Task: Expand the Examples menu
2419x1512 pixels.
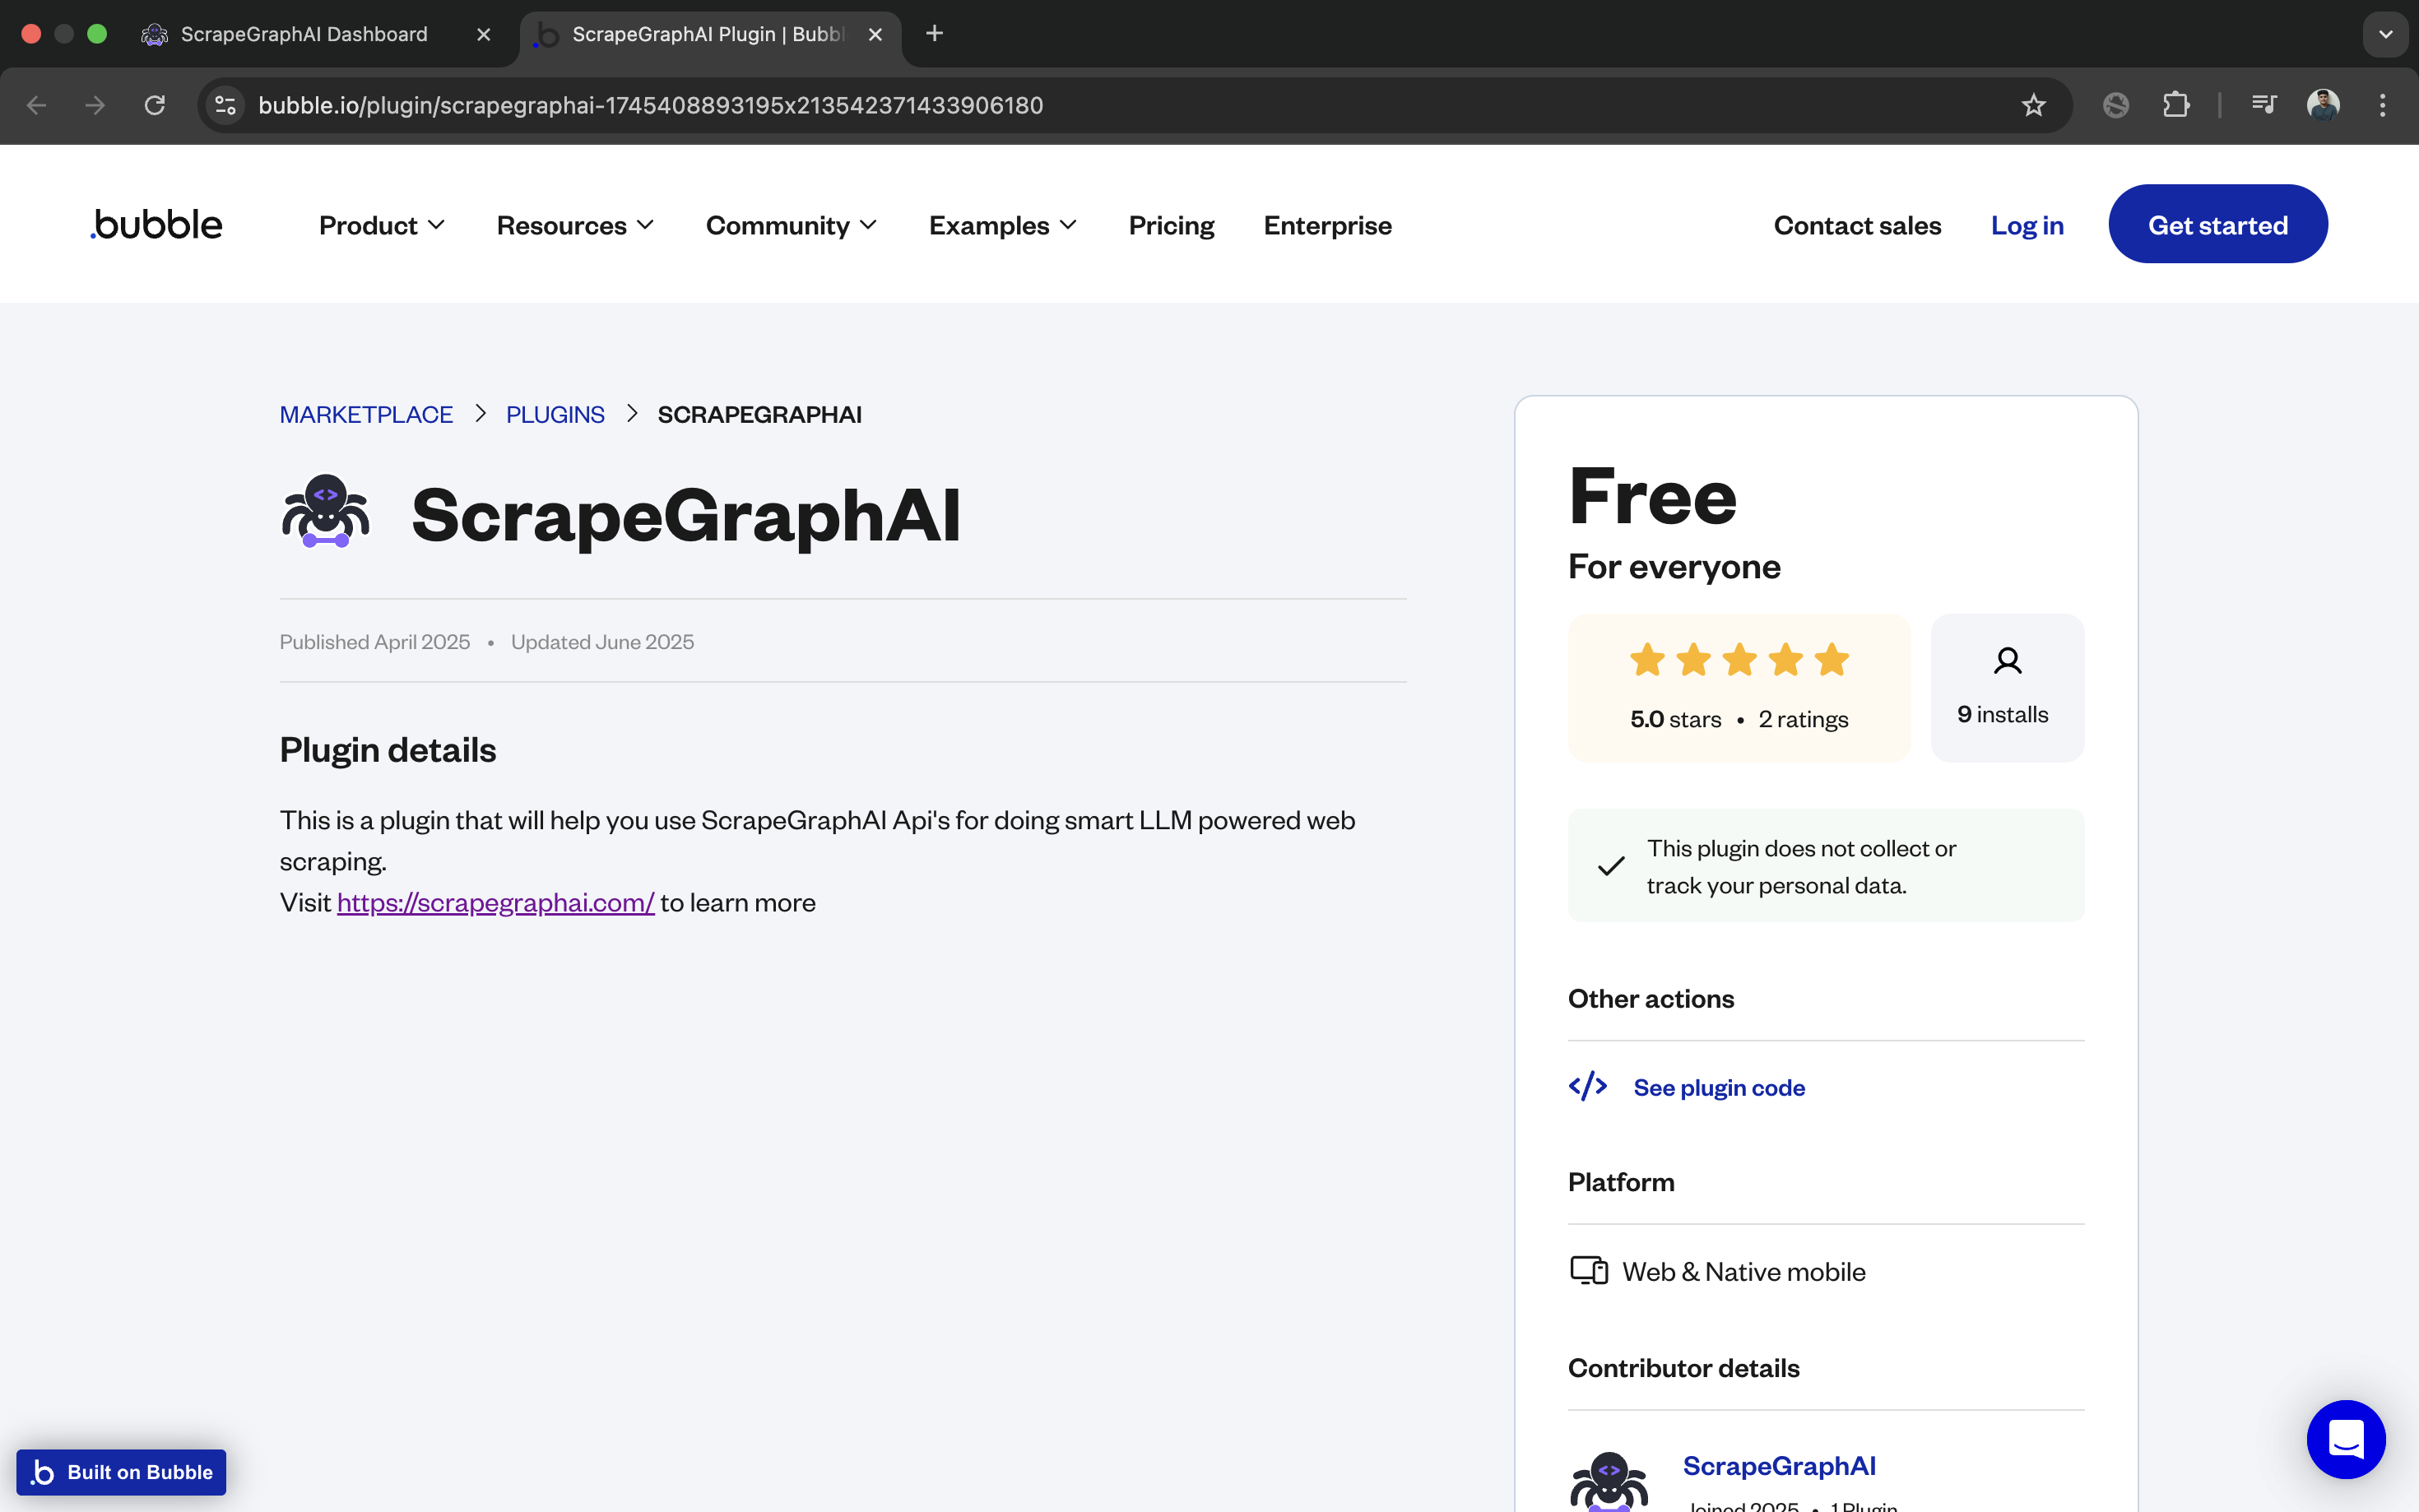Action: 1003,226
